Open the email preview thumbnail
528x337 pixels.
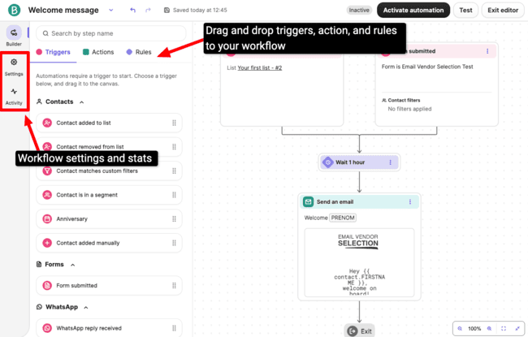click(x=359, y=262)
